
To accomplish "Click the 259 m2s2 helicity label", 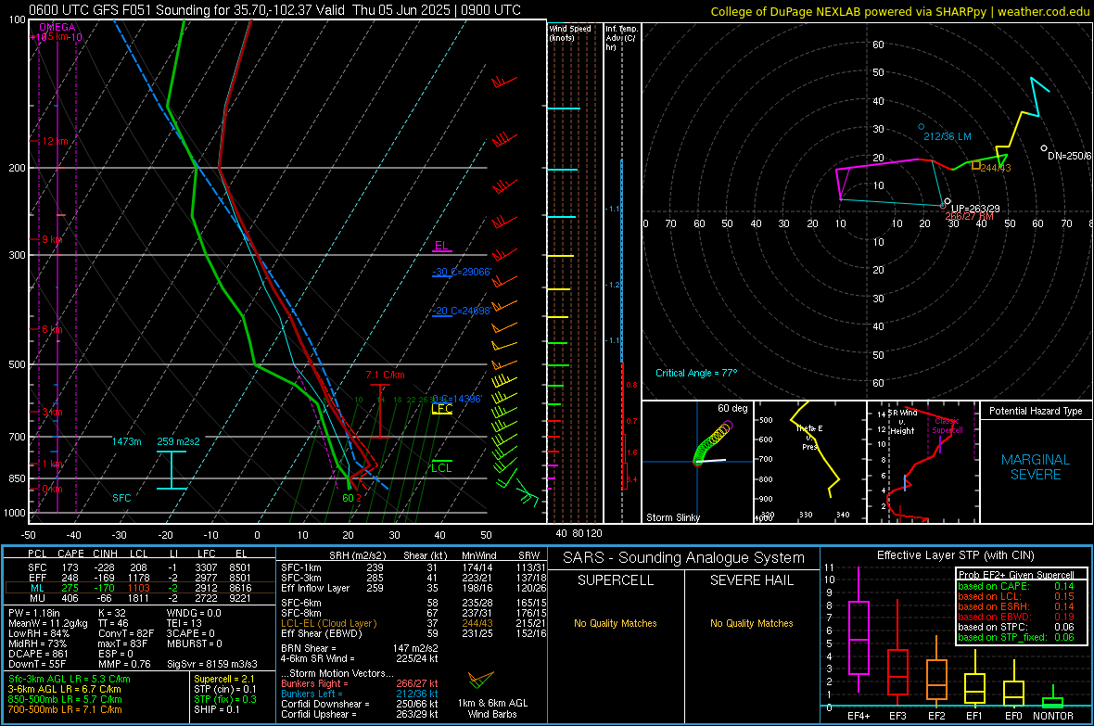I will (178, 441).
